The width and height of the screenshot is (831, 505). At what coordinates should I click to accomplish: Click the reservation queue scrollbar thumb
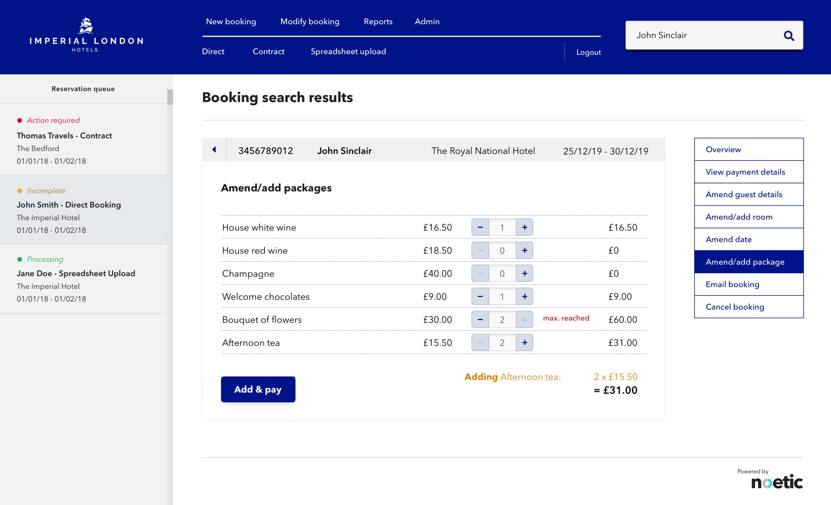[x=170, y=97]
